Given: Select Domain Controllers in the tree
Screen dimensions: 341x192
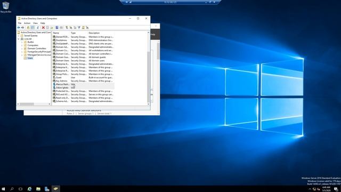Looking at the screenshot, I should coord(37,49).
